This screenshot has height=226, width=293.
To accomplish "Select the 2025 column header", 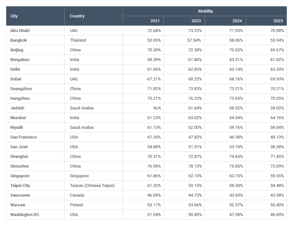I will [278, 21].
